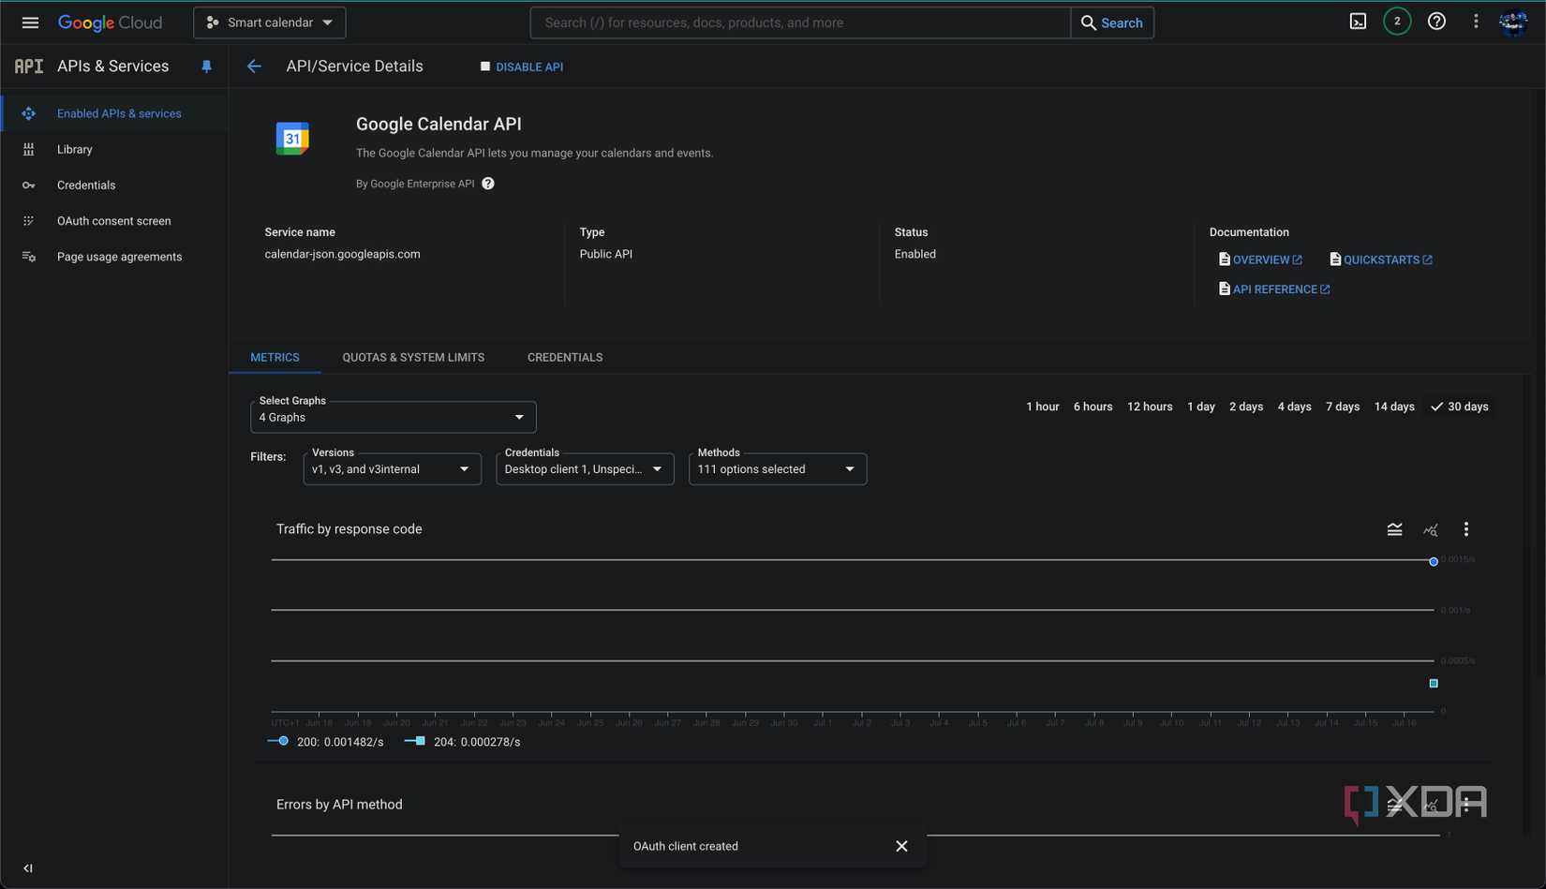Click the back arrow to API list
The height and width of the screenshot is (889, 1546).
[254, 67]
